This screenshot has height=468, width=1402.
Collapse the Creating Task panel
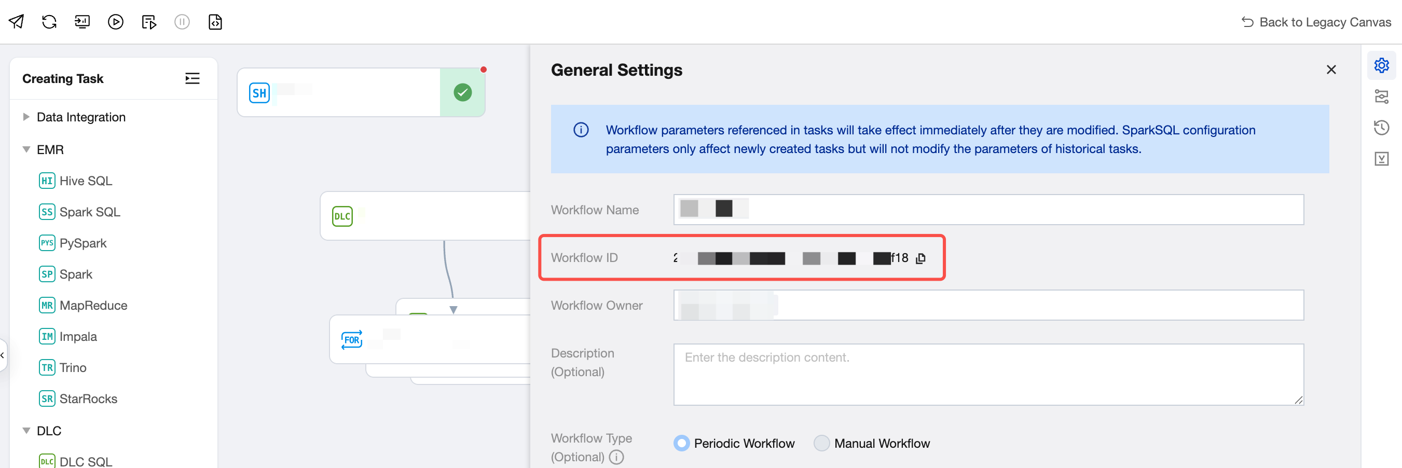(192, 78)
